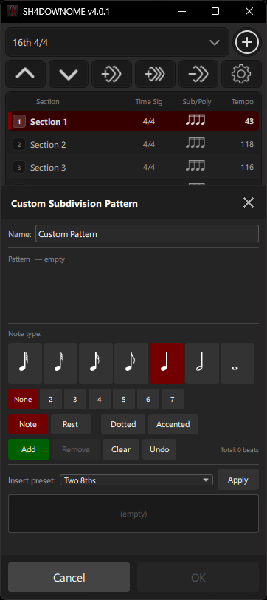This screenshot has height=600, width=267.
Task: Toggle the Accented option
Action: tap(173, 424)
